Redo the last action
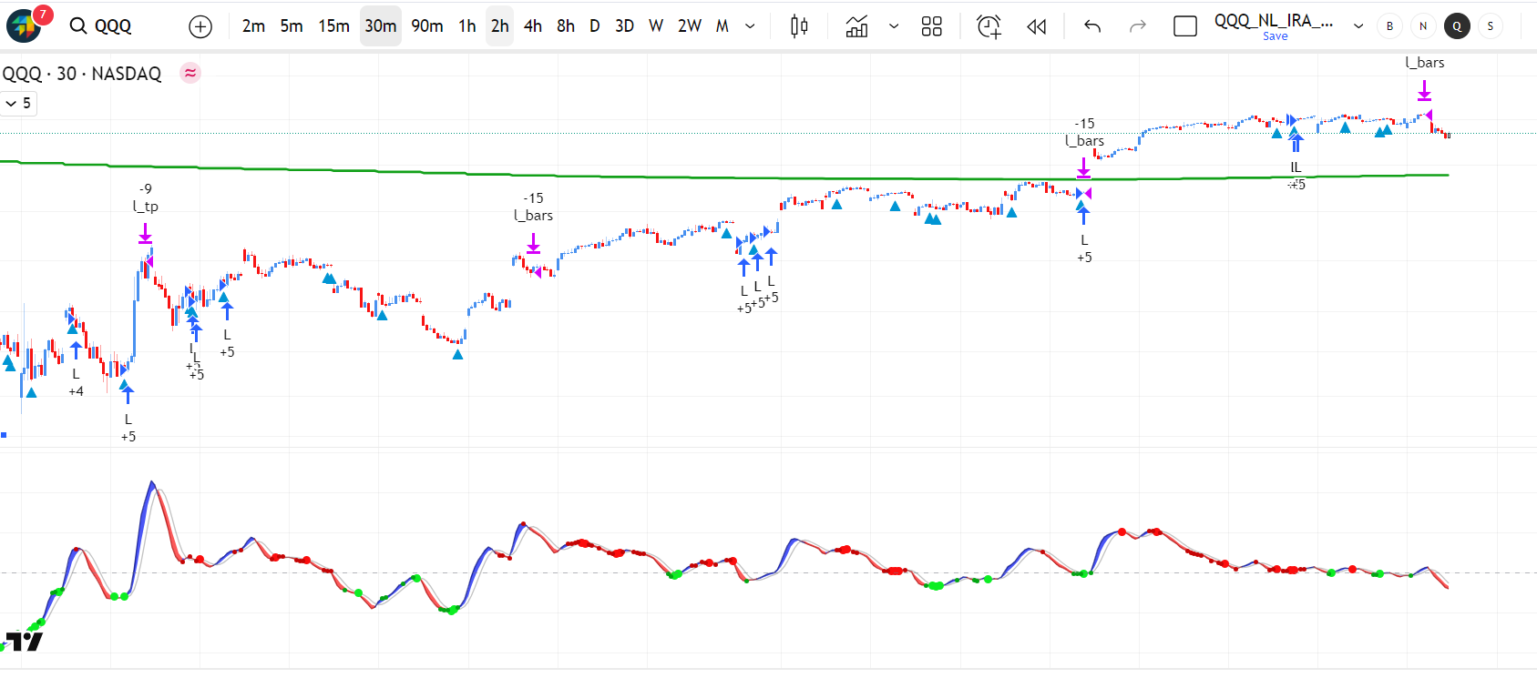This screenshot has width=1537, height=678. point(1138,26)
